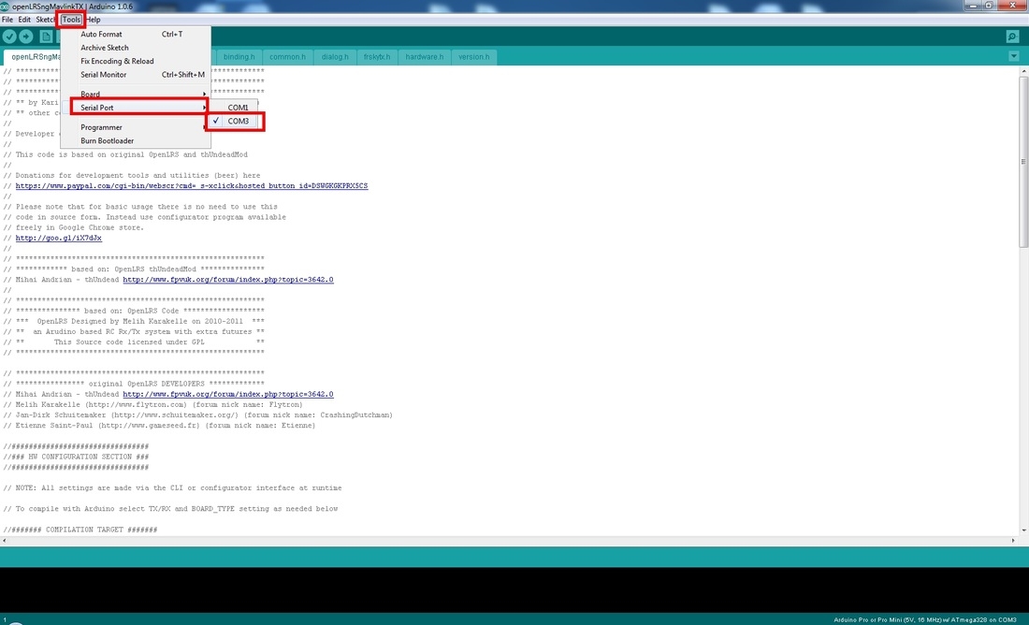The height and width of the screenshot is (625, 1029).
Task: Choose COM1 as the serial port
Action: tap(238, 108)
